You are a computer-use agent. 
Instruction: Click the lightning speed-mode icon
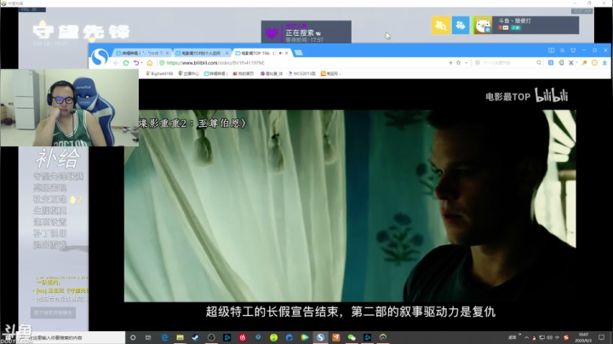coord(450,63)
